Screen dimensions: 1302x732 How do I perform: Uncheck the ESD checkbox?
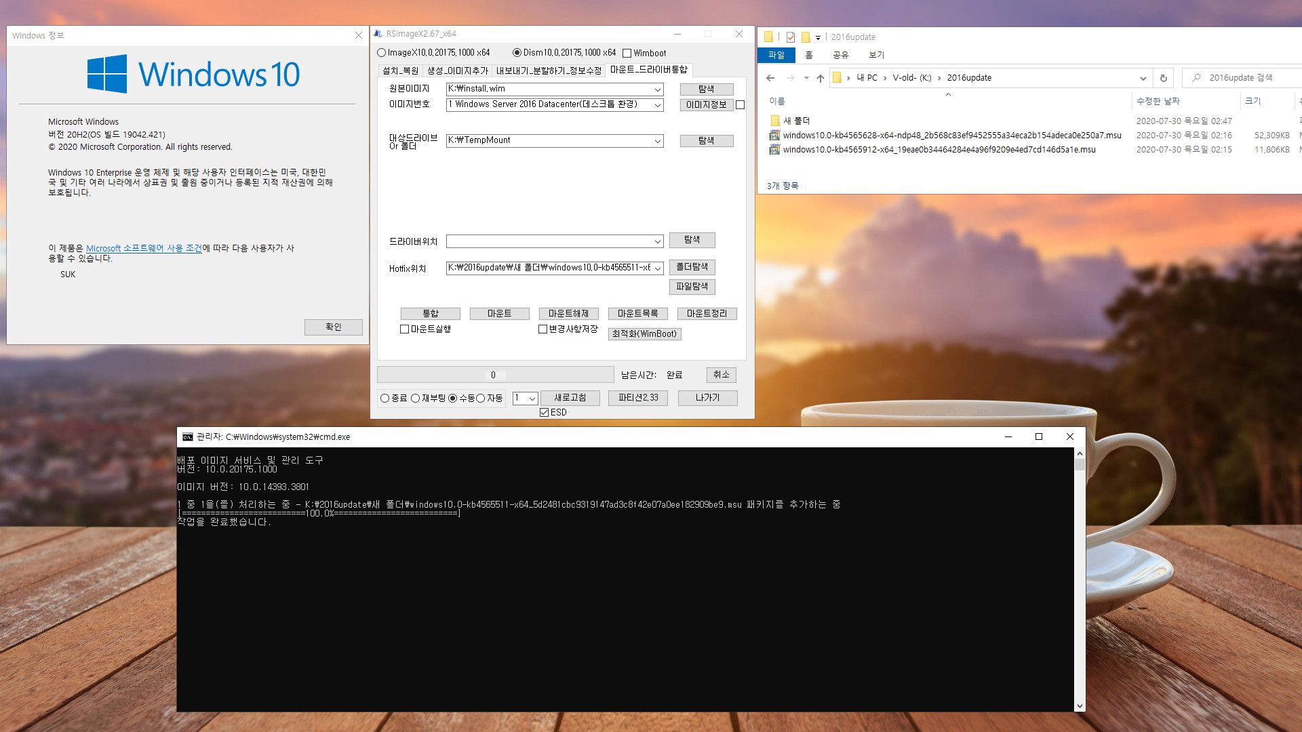pos(545,413)
